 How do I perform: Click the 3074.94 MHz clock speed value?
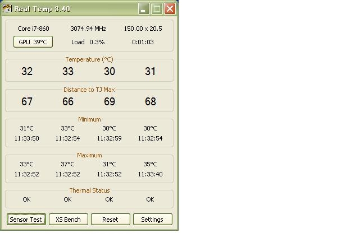[88, 29]
